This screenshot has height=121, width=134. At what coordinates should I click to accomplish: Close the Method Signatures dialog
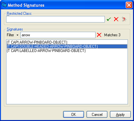129,5
